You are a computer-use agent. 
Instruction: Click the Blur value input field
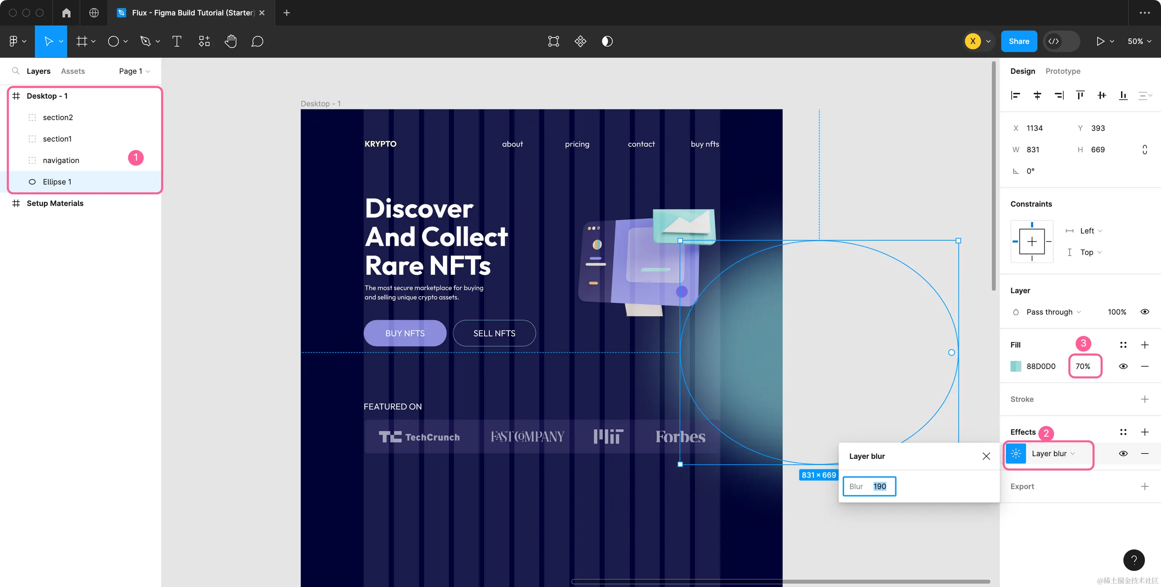click(879, 486)
